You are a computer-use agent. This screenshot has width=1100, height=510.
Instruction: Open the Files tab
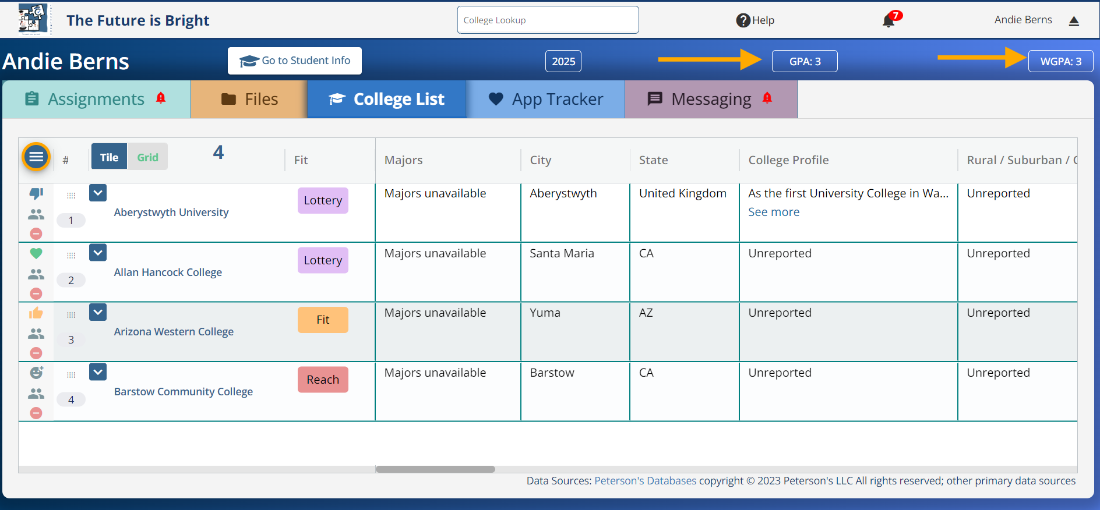[x=249, y=99]
